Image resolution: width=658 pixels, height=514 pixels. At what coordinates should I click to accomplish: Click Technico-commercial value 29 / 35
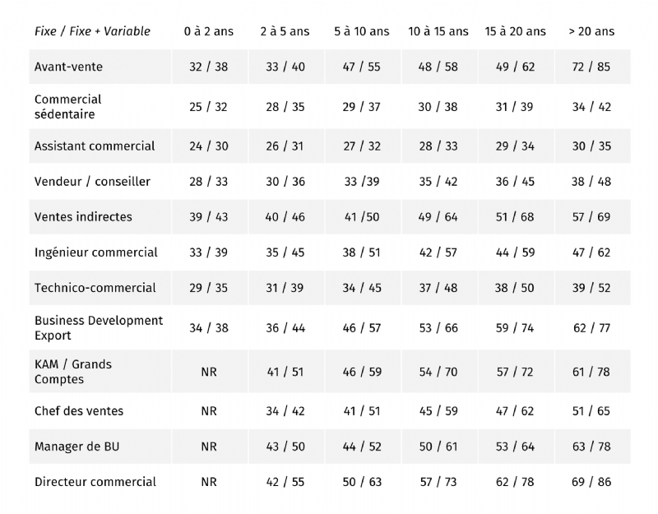pos(209,288)
